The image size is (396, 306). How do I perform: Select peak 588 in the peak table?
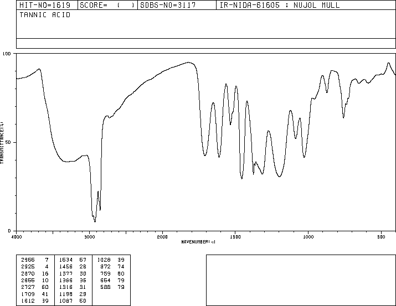(x=106, y=287)
